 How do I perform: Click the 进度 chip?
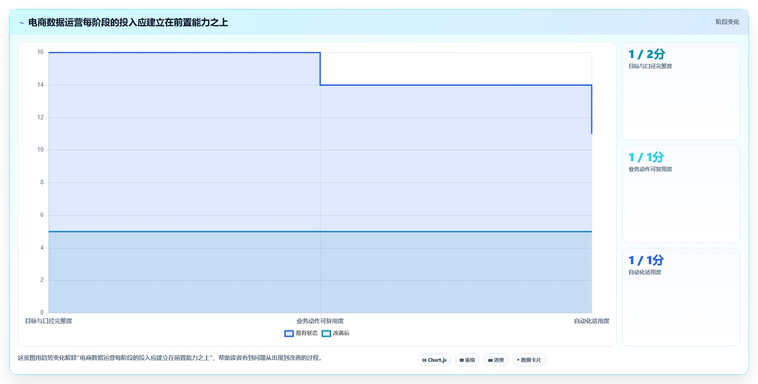pos(496,360)
